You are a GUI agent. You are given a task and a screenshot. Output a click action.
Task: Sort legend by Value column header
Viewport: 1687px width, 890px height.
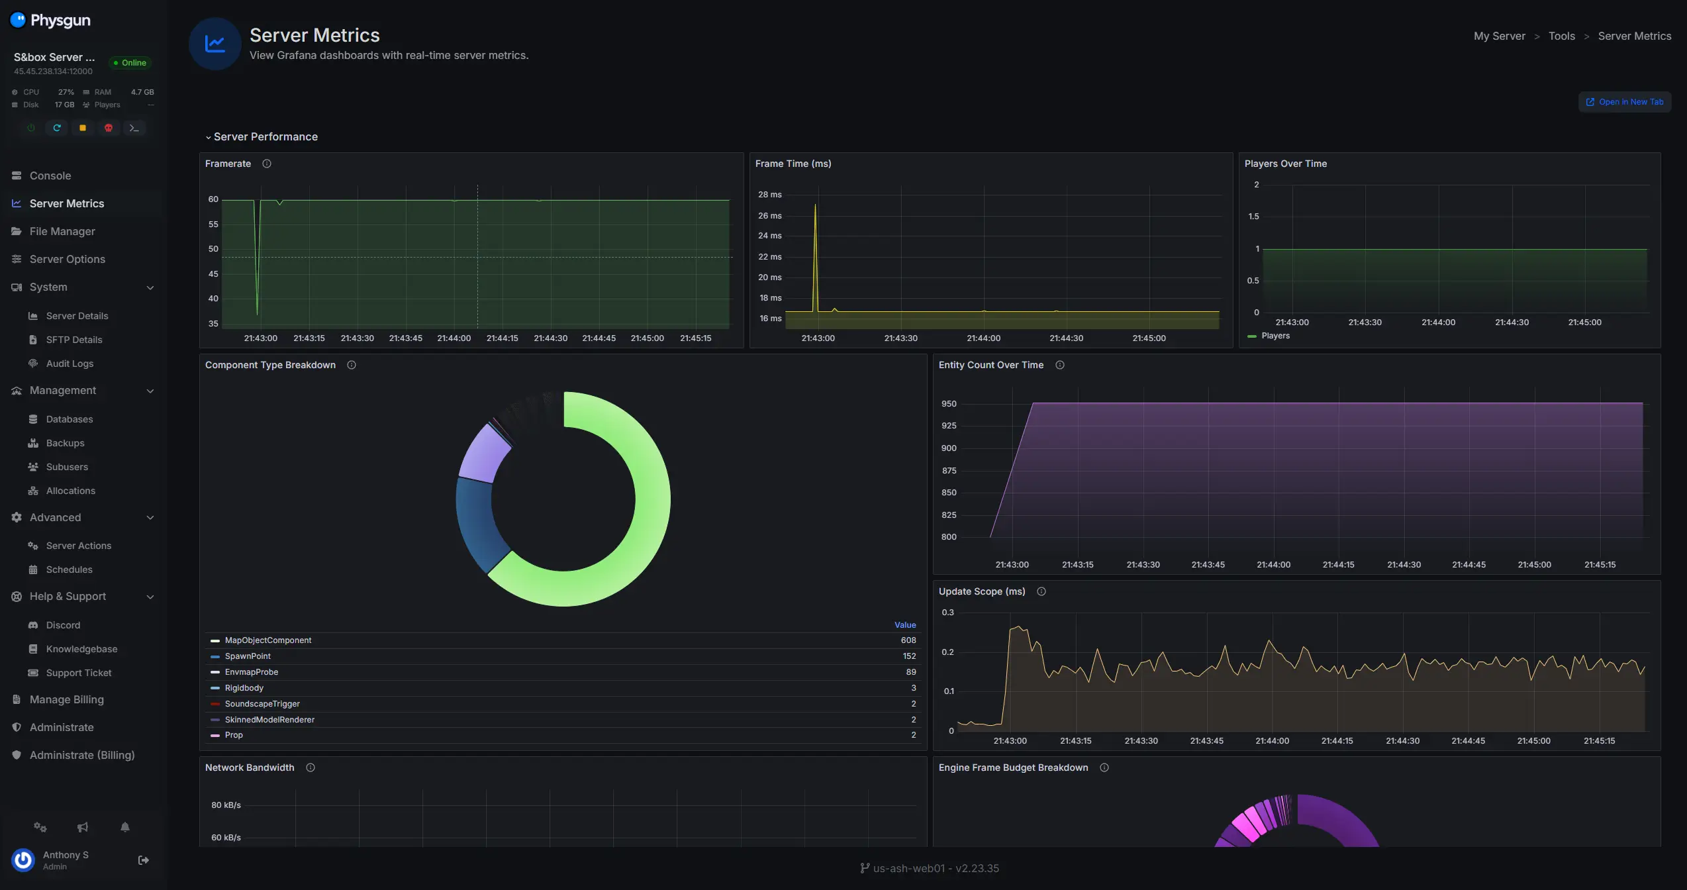tap(904, 625)
